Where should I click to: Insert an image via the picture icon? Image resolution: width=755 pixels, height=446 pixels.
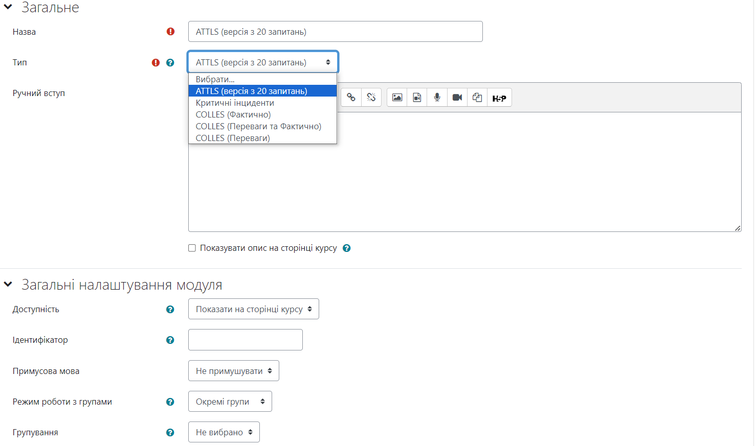tap(397, 98)
